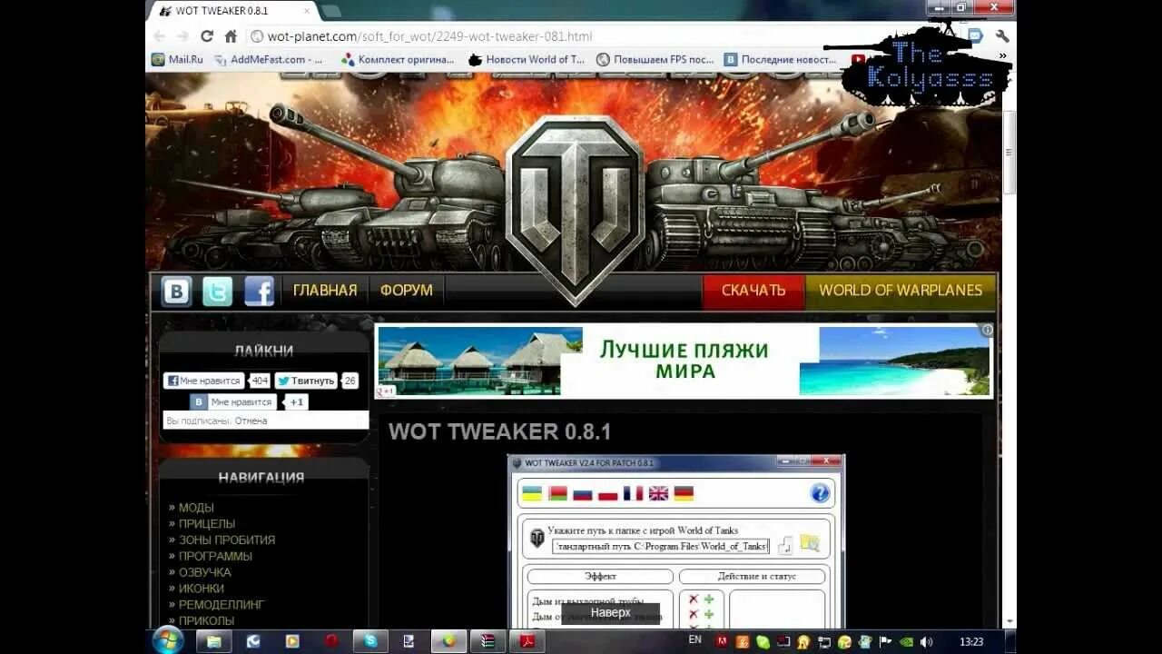Viewport: 1162px width, 654px height.
Task: Click the ad info icon on beach banner
Action: pyautogui.click(x=987, y=330)
